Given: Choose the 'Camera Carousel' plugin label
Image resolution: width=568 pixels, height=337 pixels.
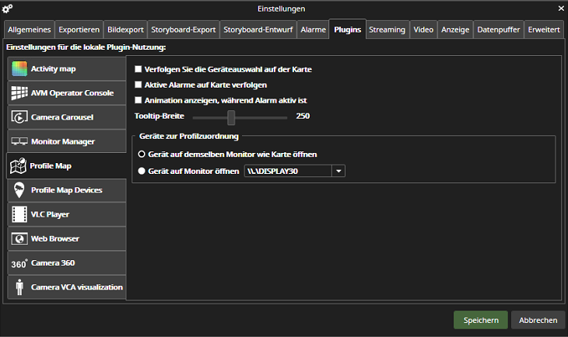Looking at the screenshot, I should click(x=62, y=117).
